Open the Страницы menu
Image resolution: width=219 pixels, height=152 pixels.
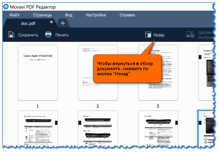pyautogui.click(x=42, y=15)
